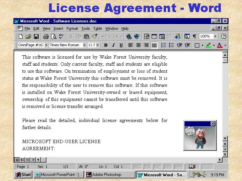The image size is (242, 181).
Task: Align text left
Action: [131, 45]
